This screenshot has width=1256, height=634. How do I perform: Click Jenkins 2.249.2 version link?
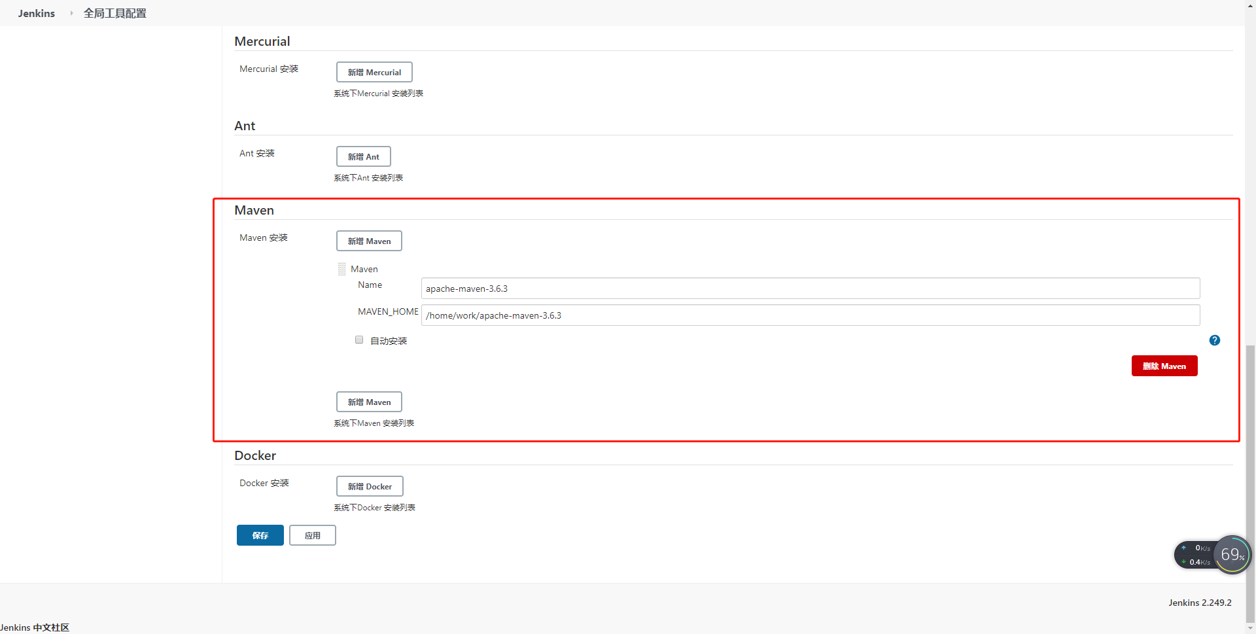point(1200,603)
